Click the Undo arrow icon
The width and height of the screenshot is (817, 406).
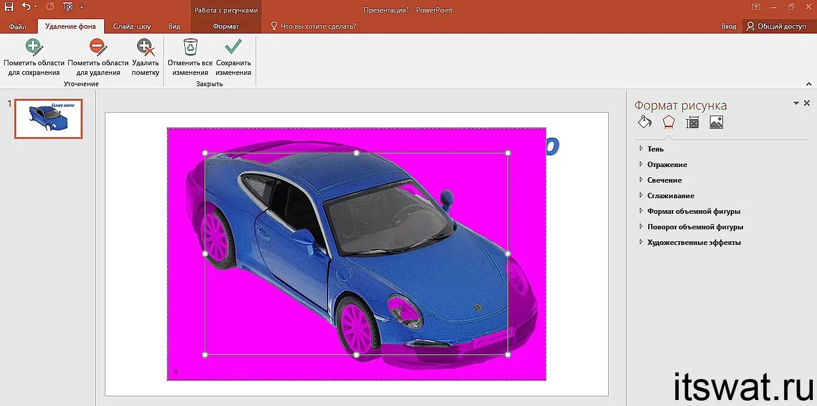point(26,7)
